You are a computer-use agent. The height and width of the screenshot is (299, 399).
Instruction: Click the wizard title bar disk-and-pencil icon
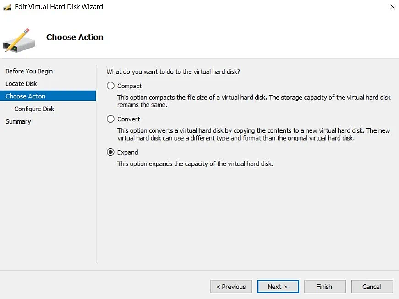coord(6,7)
